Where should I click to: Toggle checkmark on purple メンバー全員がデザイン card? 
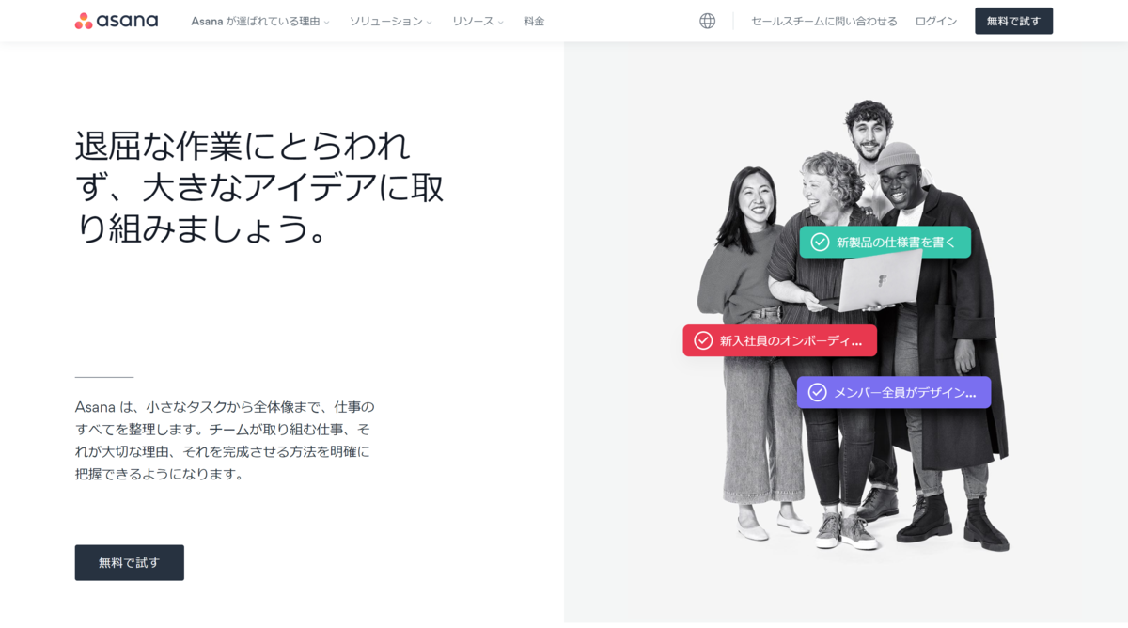pos(817,392)
